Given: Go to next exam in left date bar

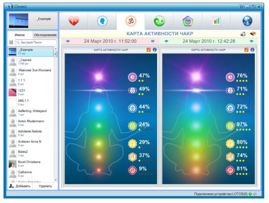Looking at the screenshot, I should pyautogui.click(x=153, y=41).
